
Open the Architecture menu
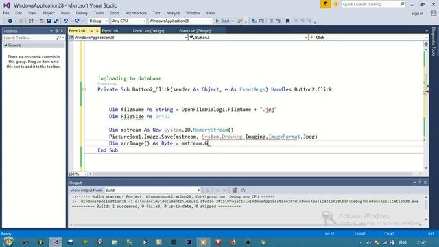pos(136,13)
